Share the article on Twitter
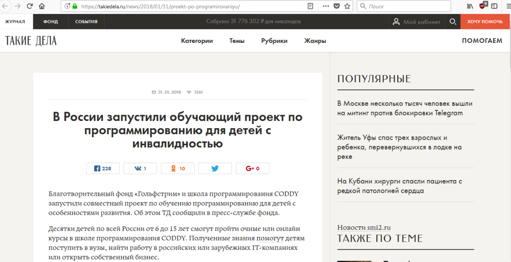The width and height of the screenshot is (511, 262). (x=215, y=169)
